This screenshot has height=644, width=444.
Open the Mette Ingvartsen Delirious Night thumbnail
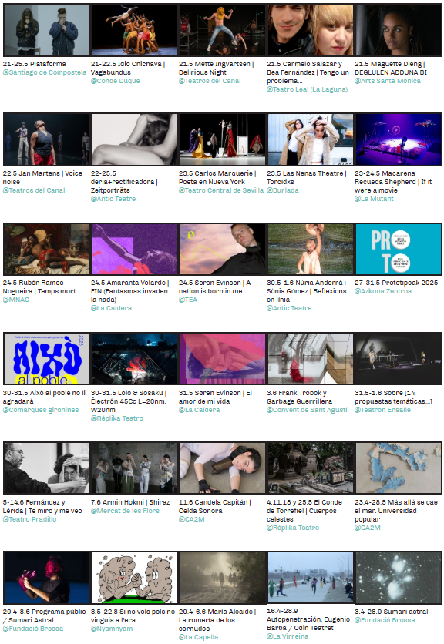[x=223, y=30]
